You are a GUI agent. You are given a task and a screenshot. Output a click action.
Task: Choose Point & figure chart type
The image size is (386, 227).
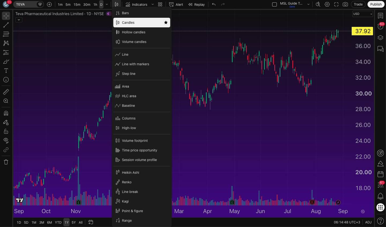[142, 211]
